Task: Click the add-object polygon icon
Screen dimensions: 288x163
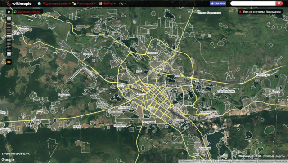Action: pos(15,12)
